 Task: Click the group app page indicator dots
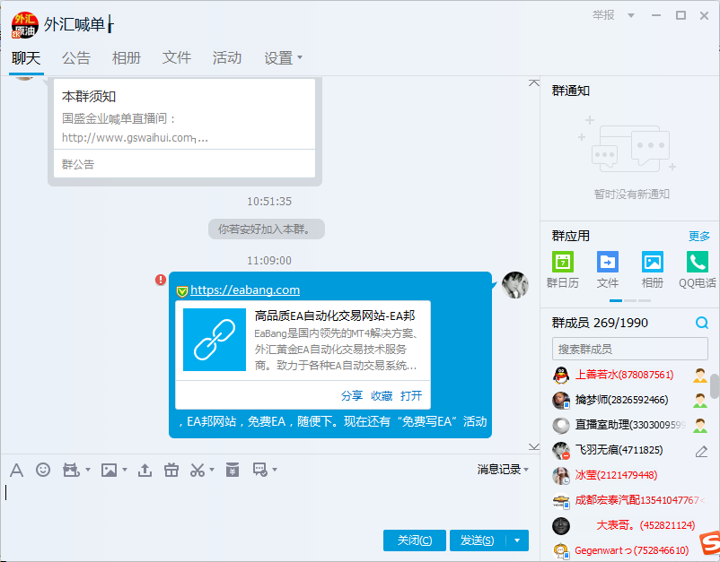click(630, 300)
